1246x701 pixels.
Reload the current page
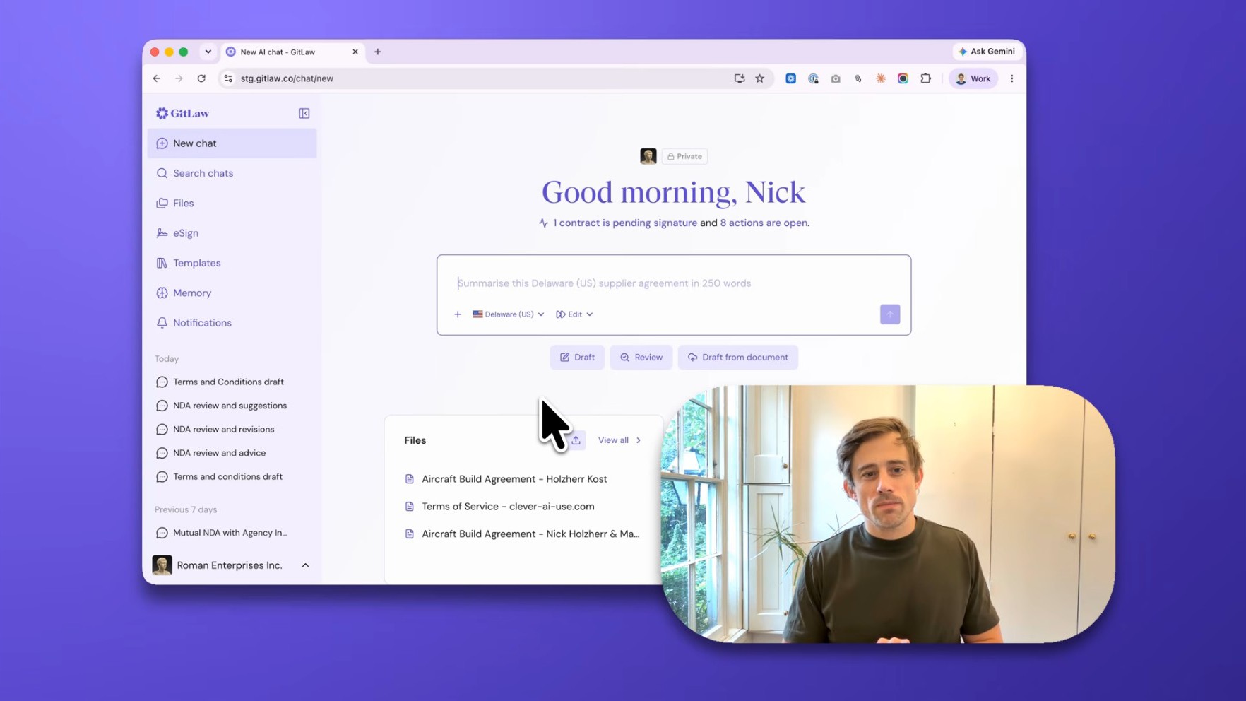tap(201, 78)
